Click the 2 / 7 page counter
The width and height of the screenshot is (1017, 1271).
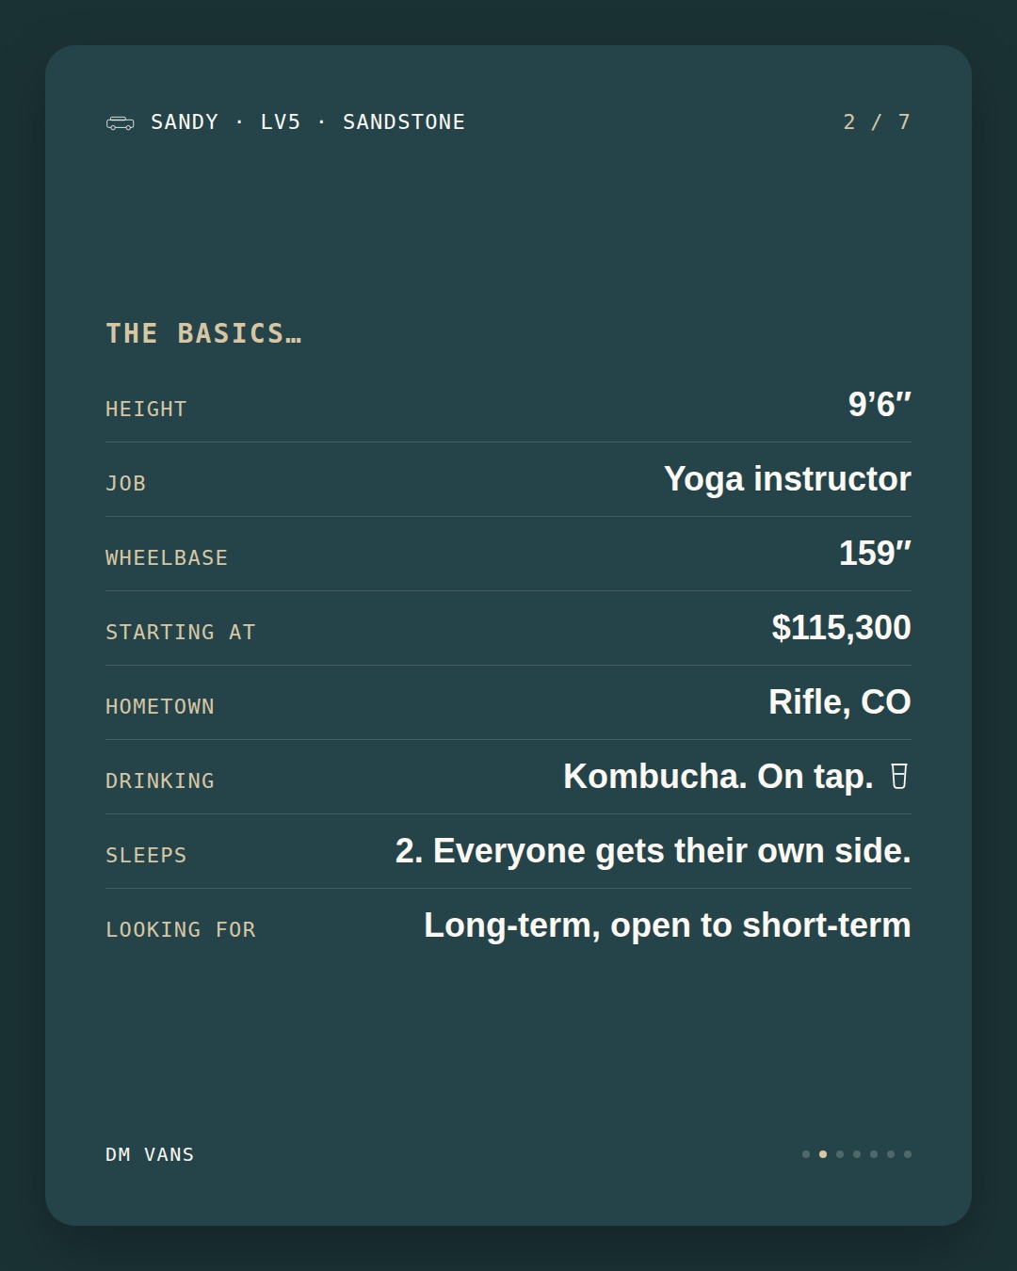point(877,122)
